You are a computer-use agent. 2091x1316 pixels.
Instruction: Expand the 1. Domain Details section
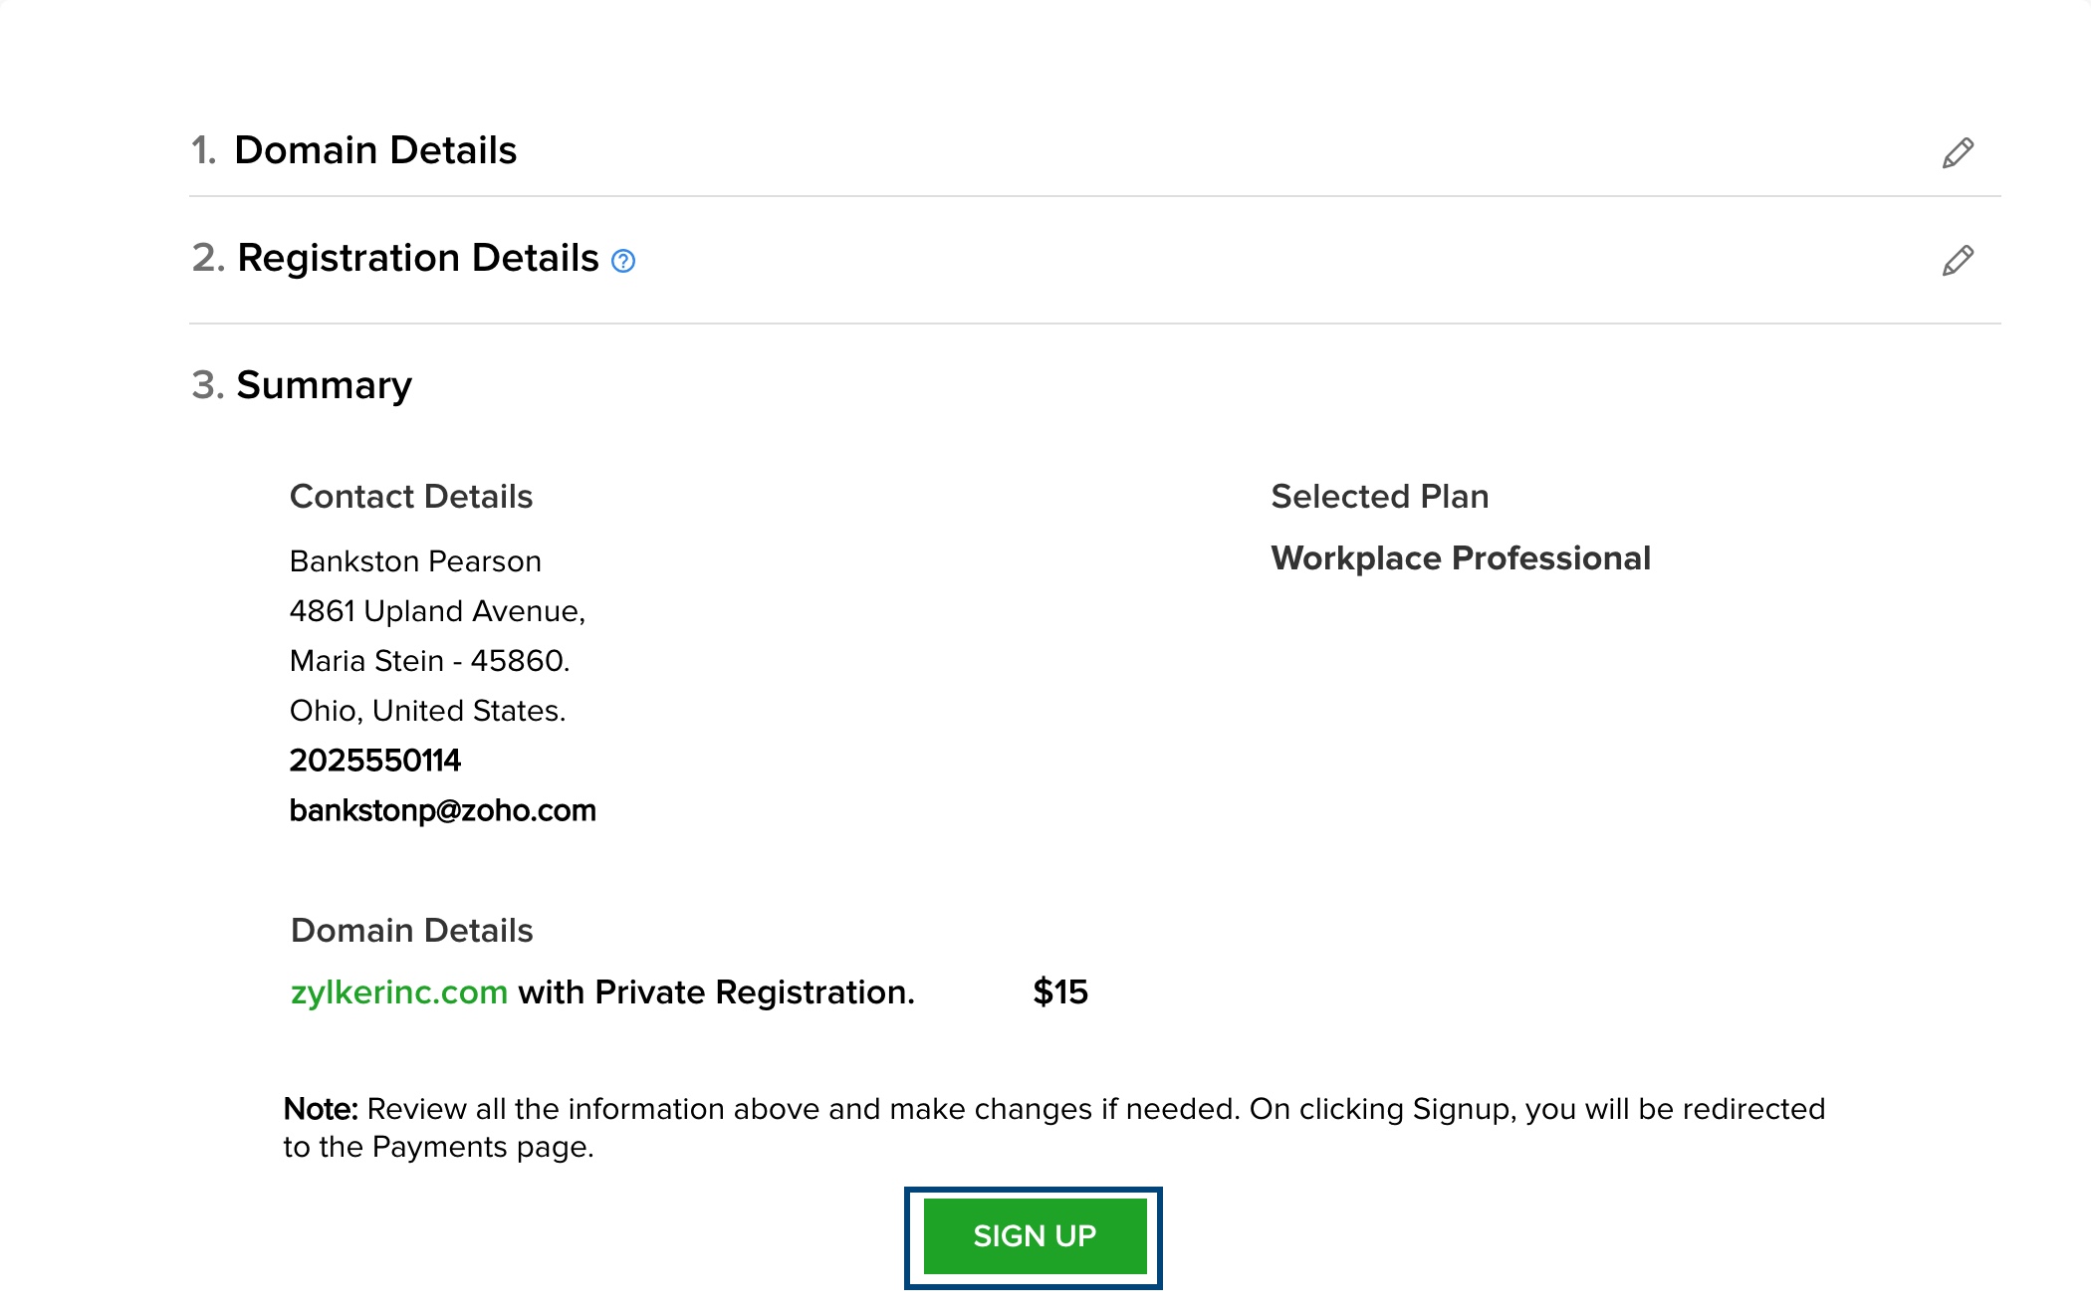click(375, 150)
